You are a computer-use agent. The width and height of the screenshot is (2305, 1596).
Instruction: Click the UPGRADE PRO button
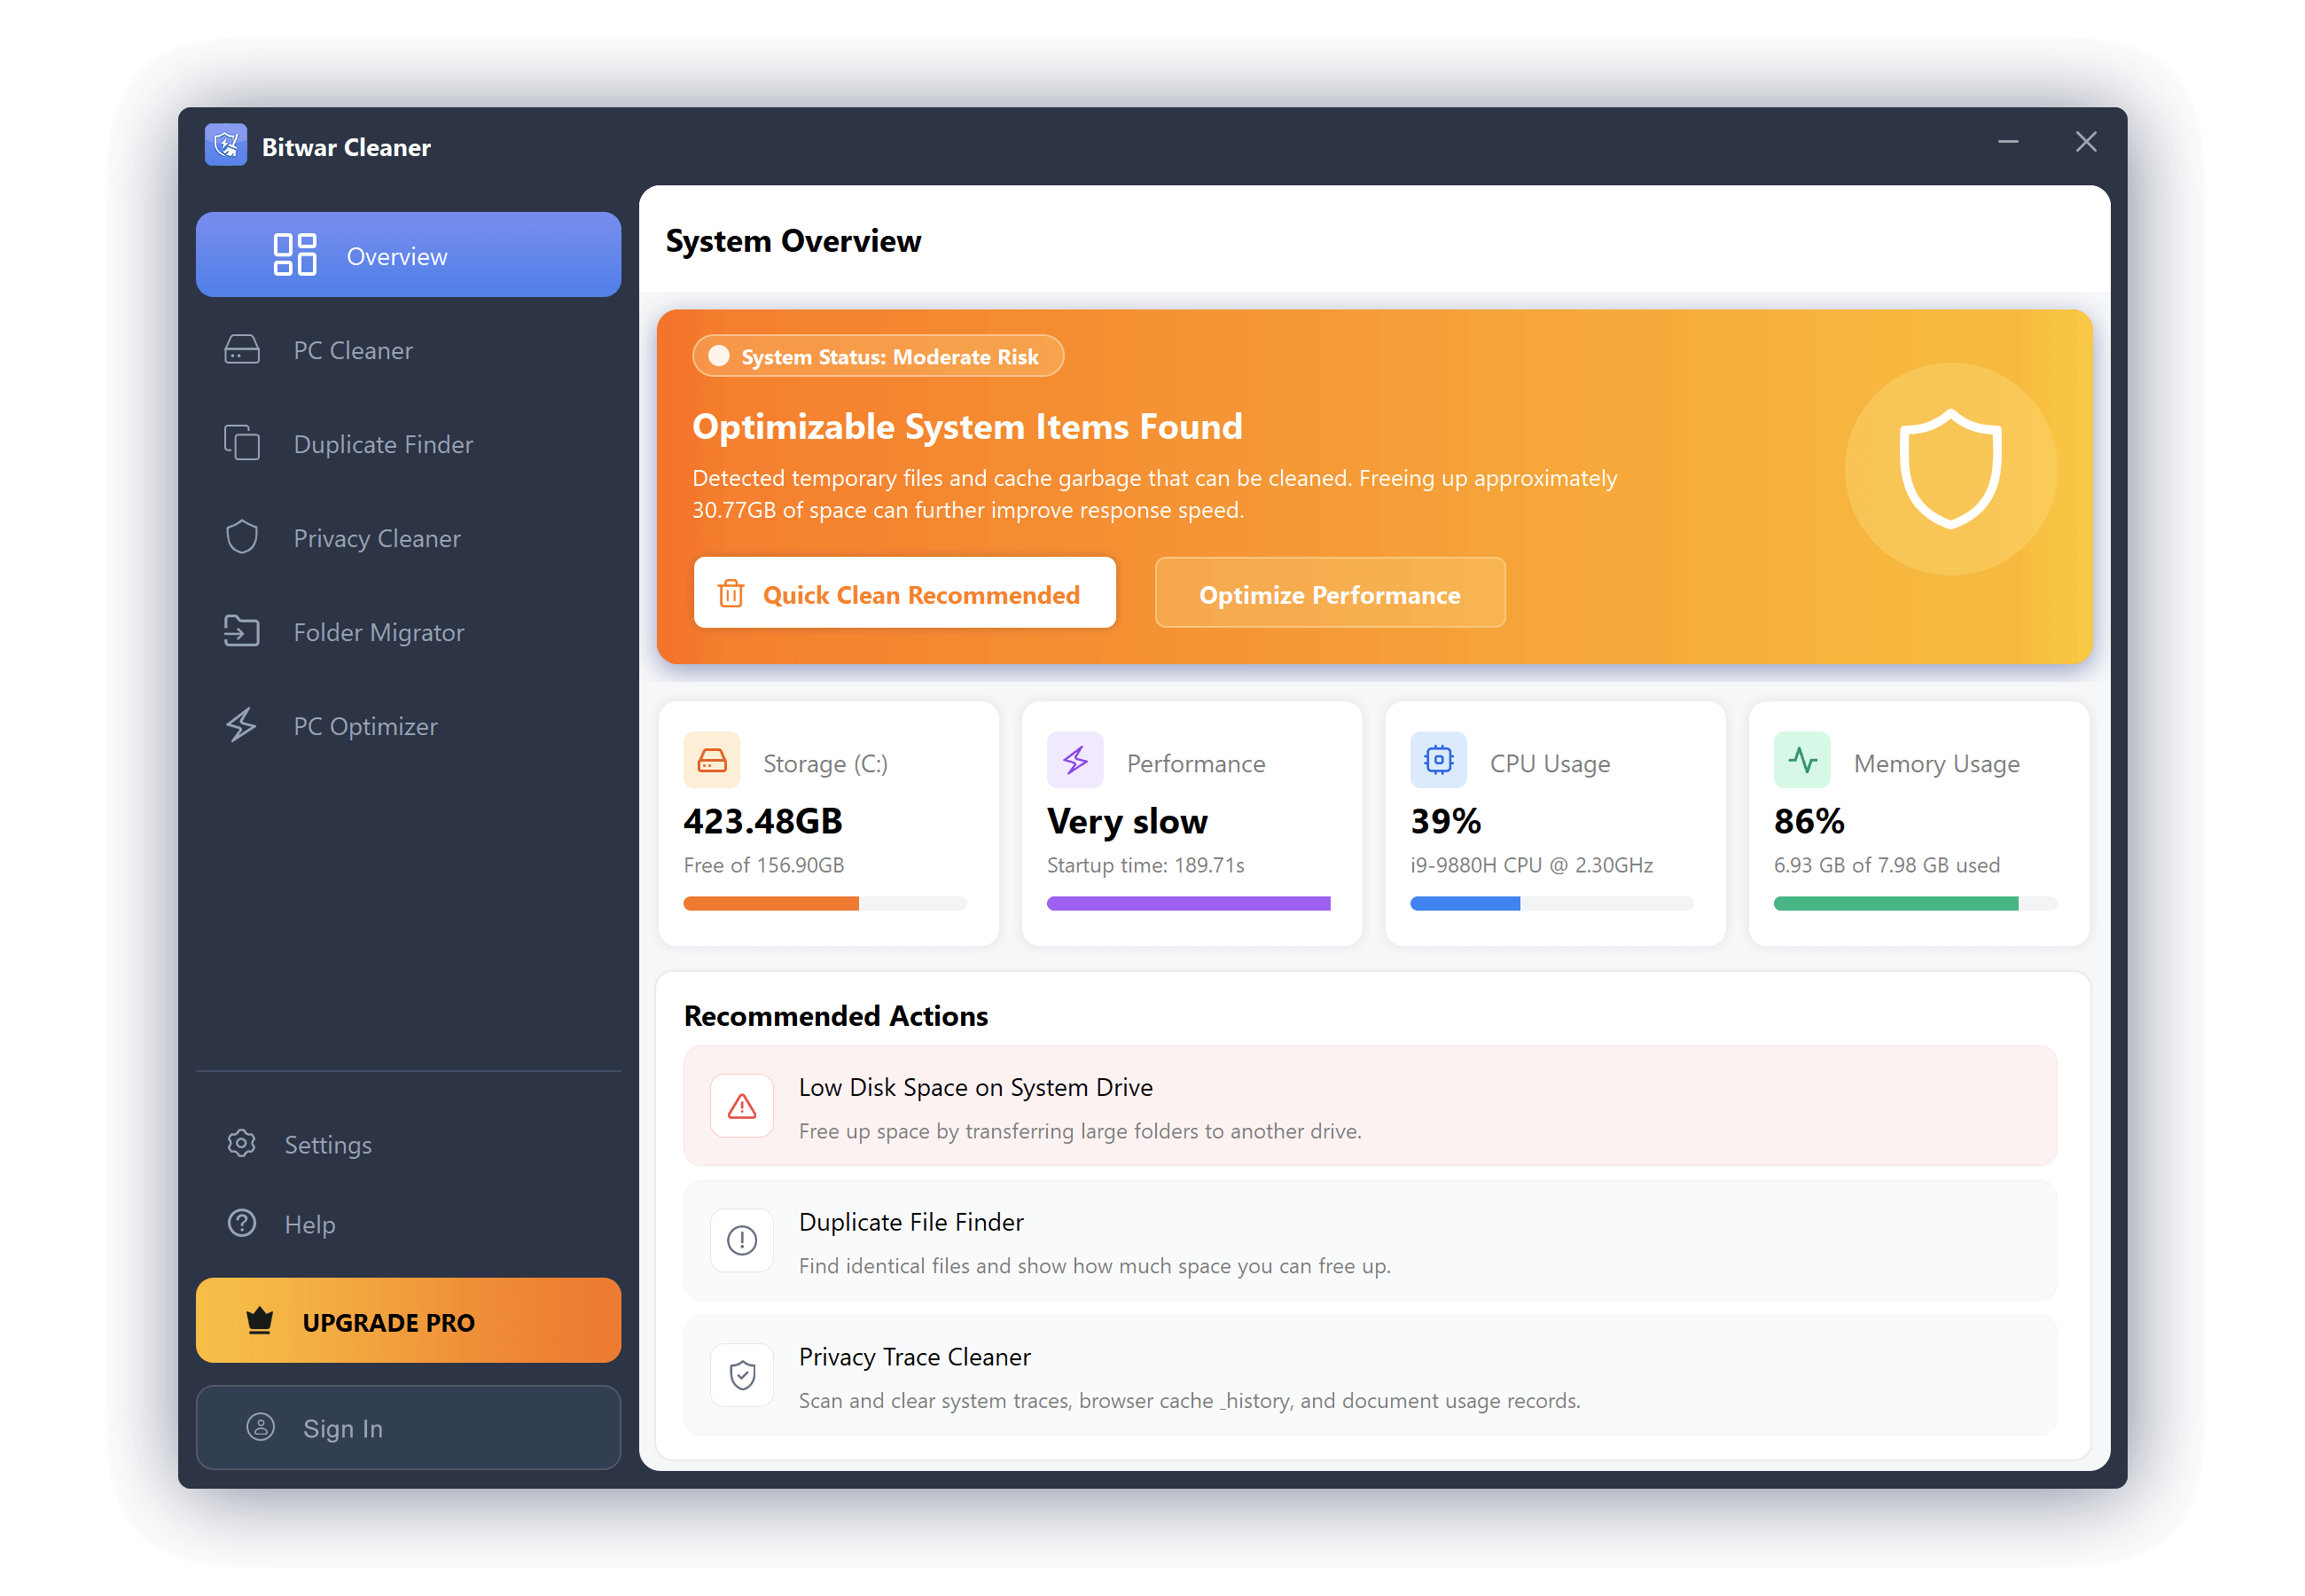coord(409,1320)
